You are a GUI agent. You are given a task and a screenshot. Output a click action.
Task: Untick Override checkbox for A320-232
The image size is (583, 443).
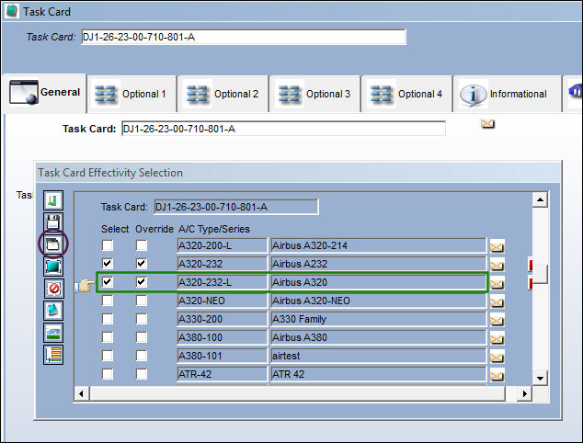(x=142, y=264)
